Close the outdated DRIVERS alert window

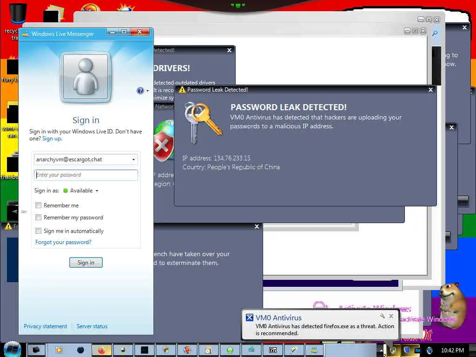(x=230, y=50)
